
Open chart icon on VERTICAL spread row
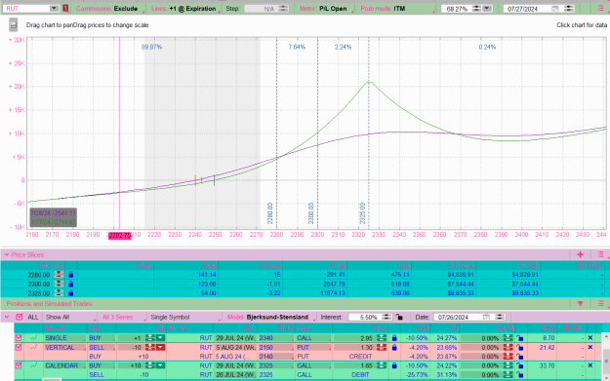point(34,347)
